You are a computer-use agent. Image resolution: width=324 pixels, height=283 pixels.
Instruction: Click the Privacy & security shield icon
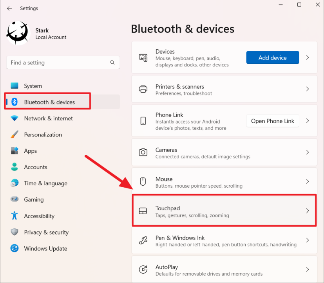click(14, 232)
